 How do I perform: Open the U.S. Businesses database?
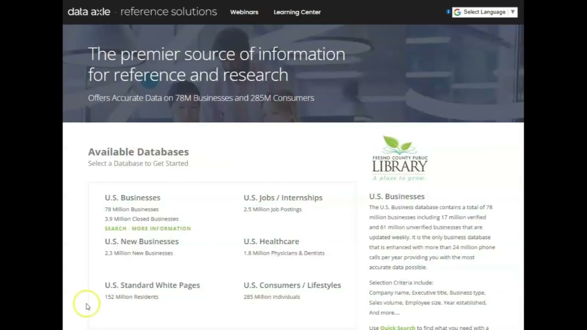tap(133, 198)
